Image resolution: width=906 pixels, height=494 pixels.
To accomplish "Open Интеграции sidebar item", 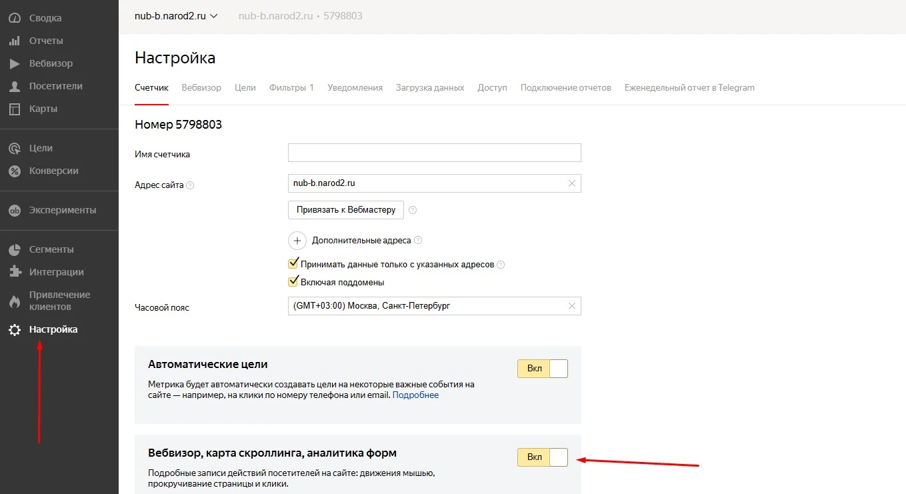I will (57, 272).
